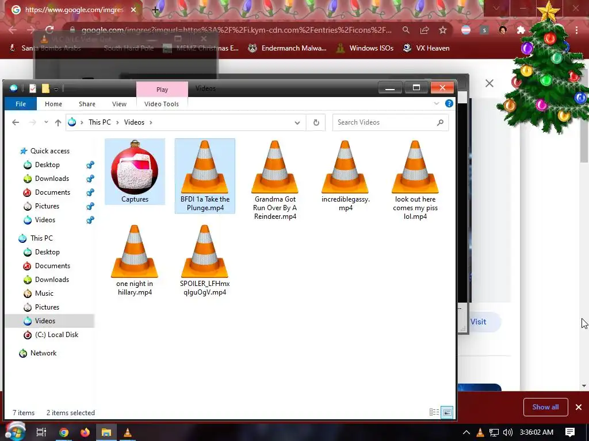Refresh the Videos folder view
The image size is (589, 441).
(x=316, y=123)
